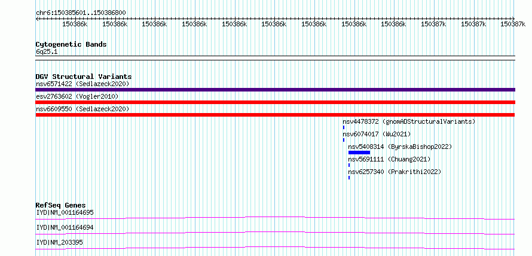Click the dark purple nsv6571422 variant bar

coord(275,90)
